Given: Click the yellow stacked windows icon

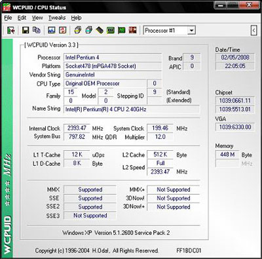Looking at the screenshot, I should click(x=78, y=30).
